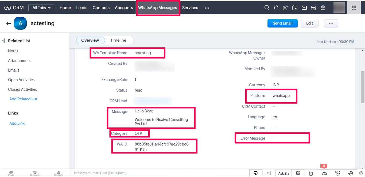Click the Add Link link

pyautogui.click(x=17, y=123)
